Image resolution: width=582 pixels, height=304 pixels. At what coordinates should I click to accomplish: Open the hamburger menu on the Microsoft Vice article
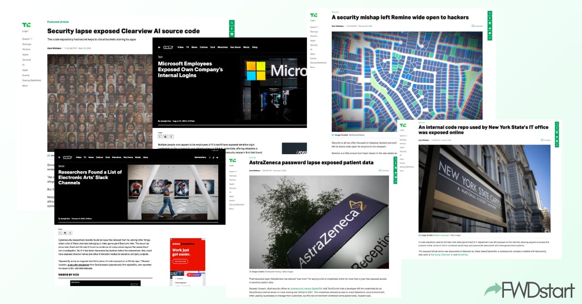(159, 47)
